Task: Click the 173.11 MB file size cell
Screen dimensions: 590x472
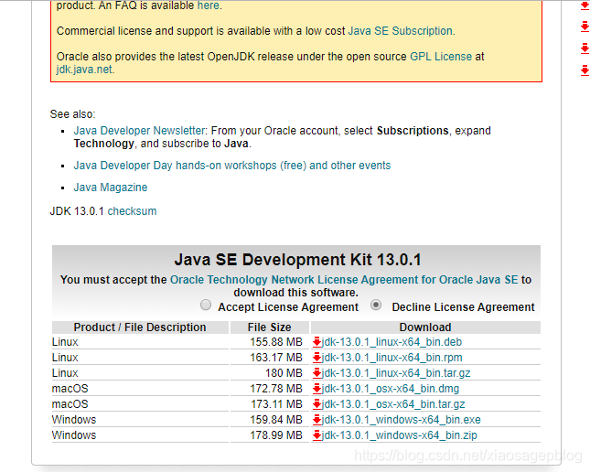Action: pyautogui.click(x=270, y=404)
